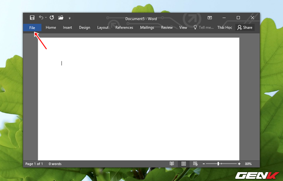Select the View tab
The width and height of the screenshot is (283, 181).
click(x=183, y=27)
